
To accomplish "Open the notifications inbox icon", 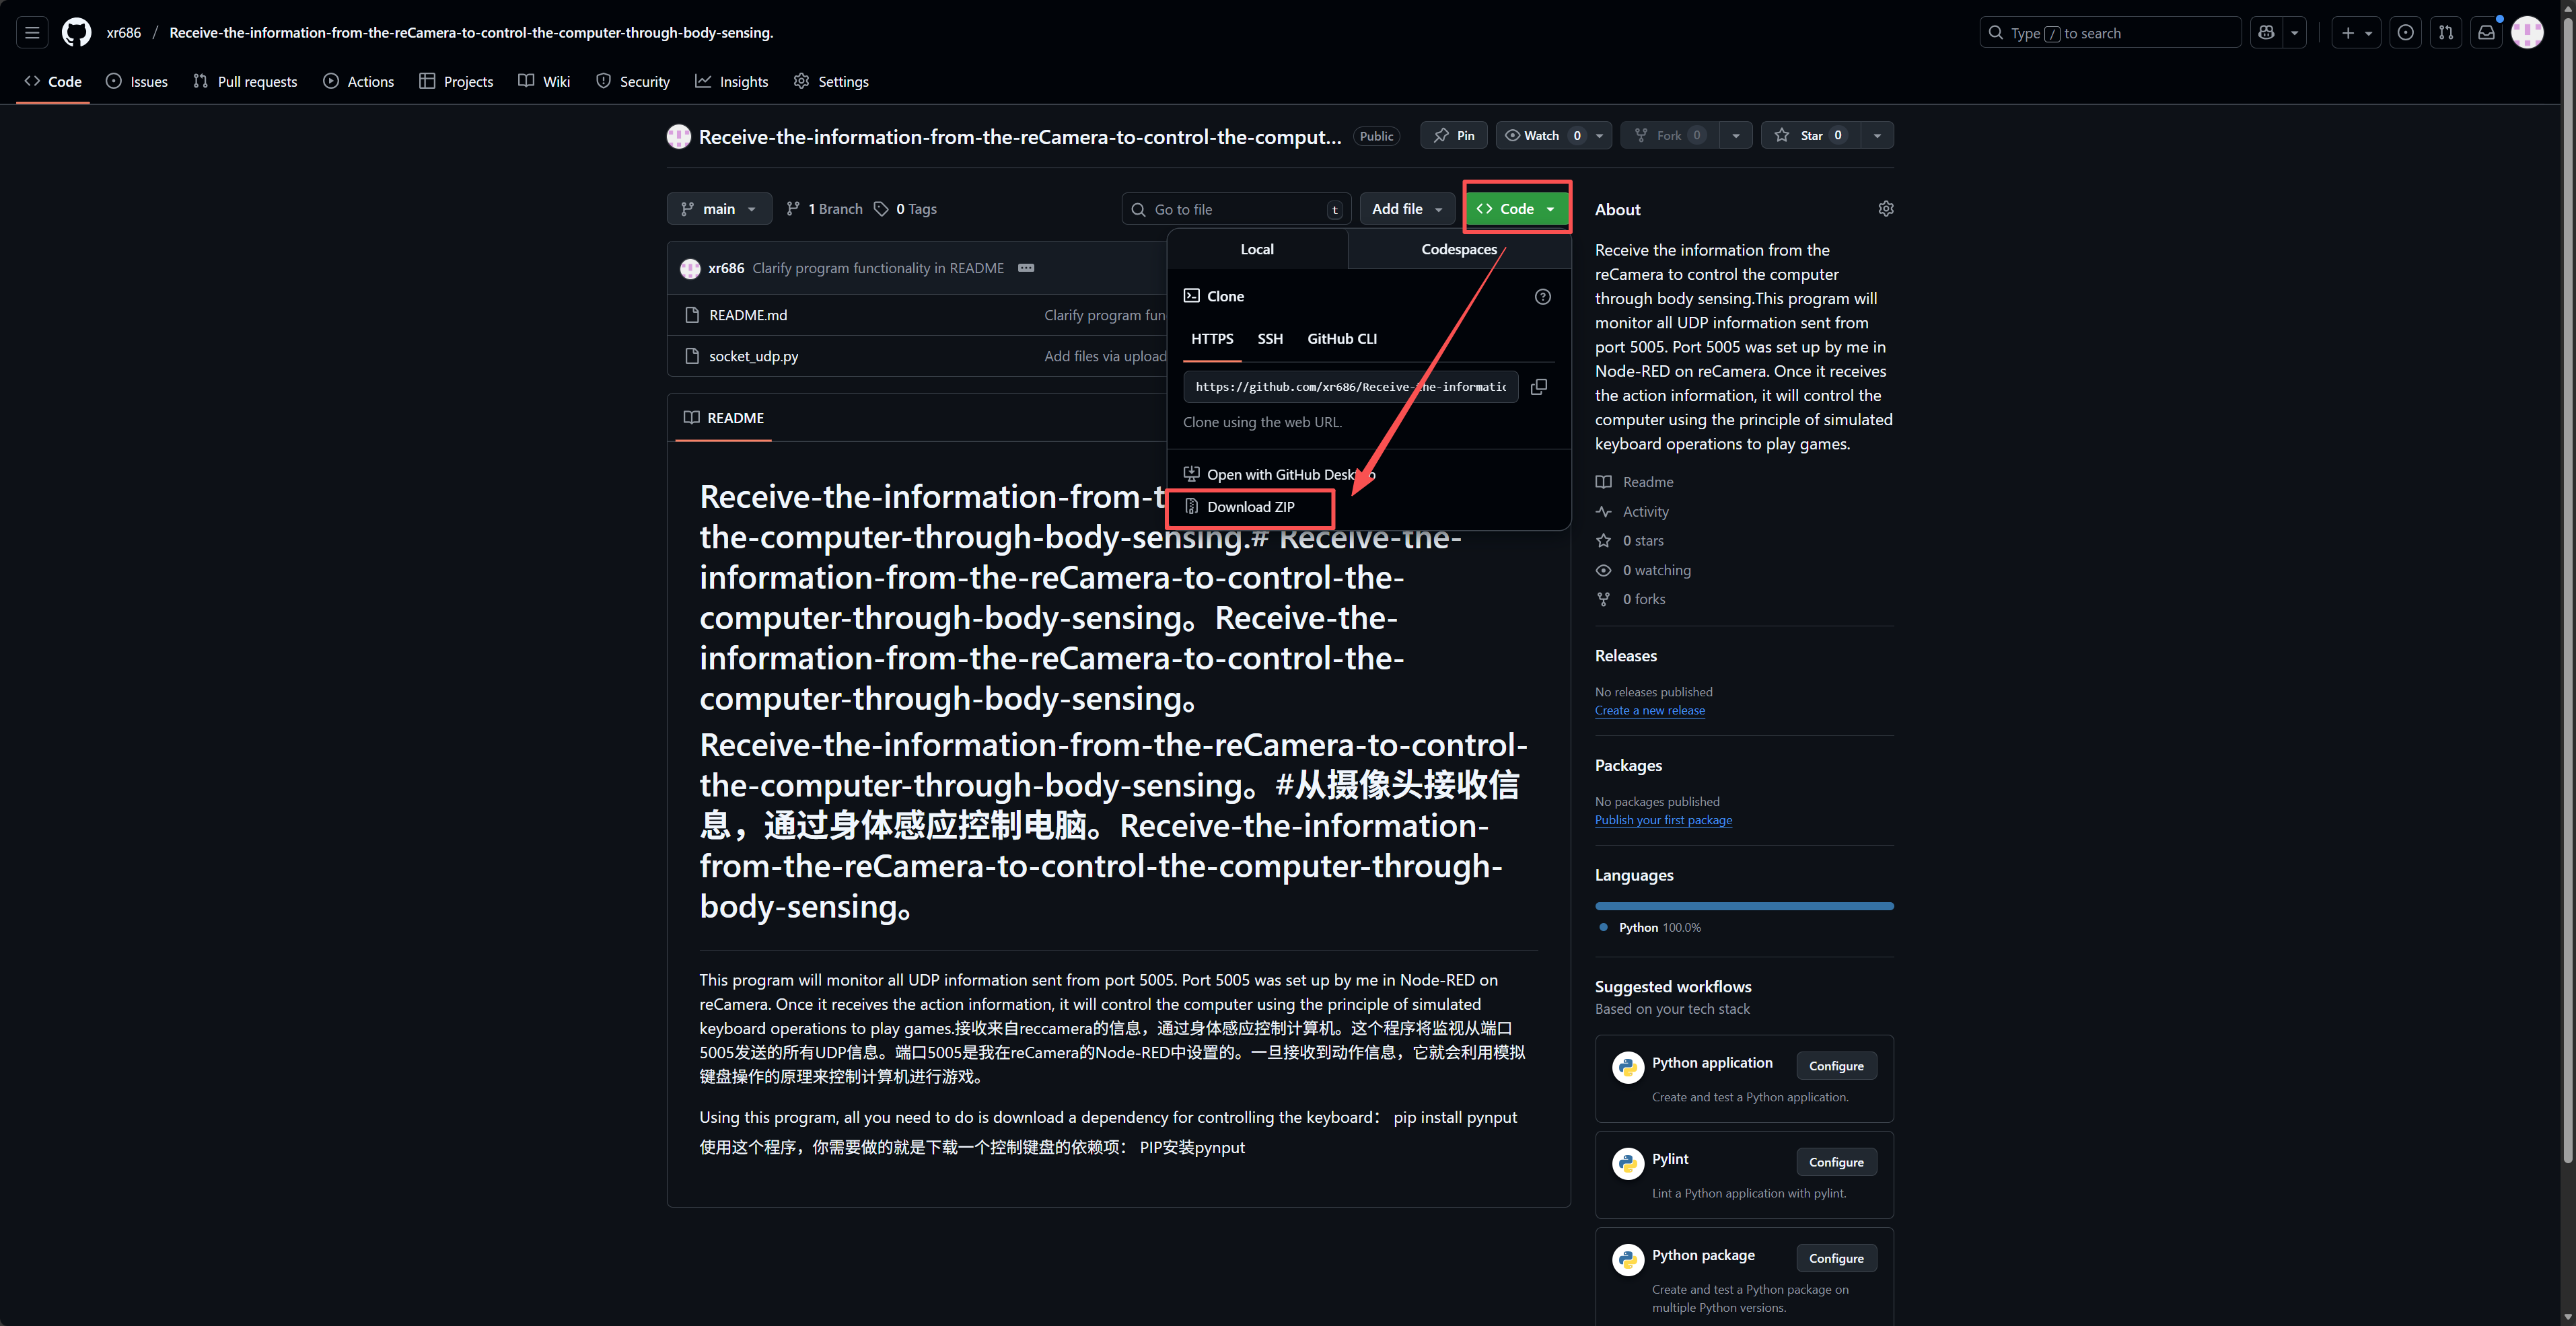I will tap(2486, 33).
